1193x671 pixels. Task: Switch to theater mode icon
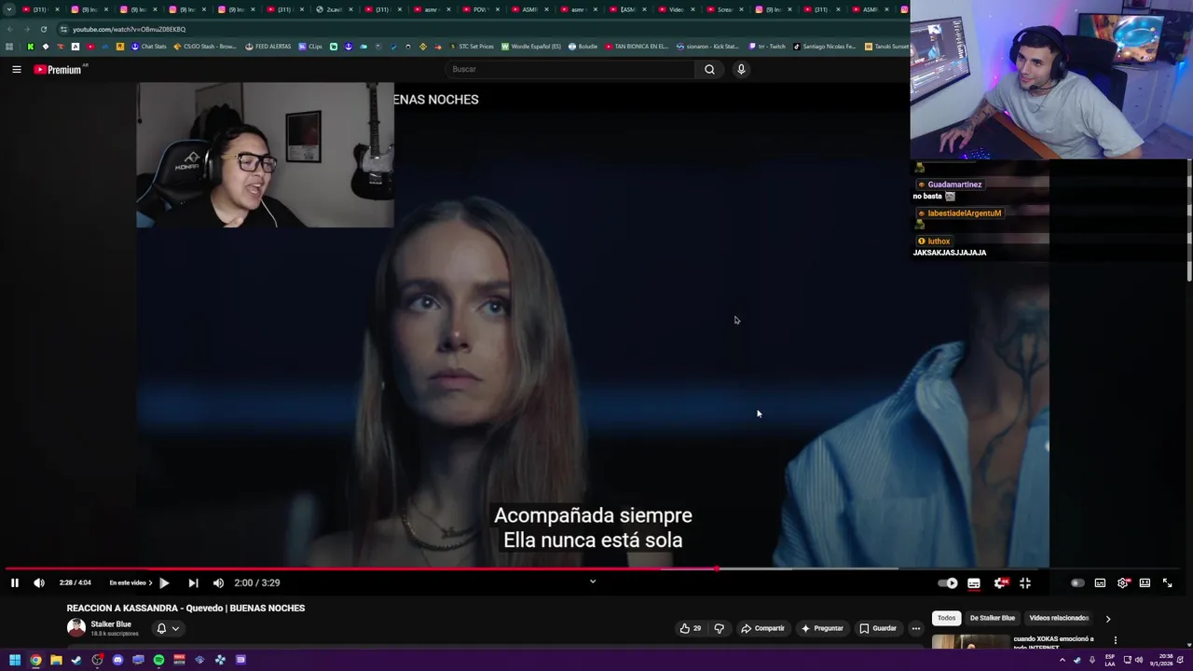pos(1145,583)
